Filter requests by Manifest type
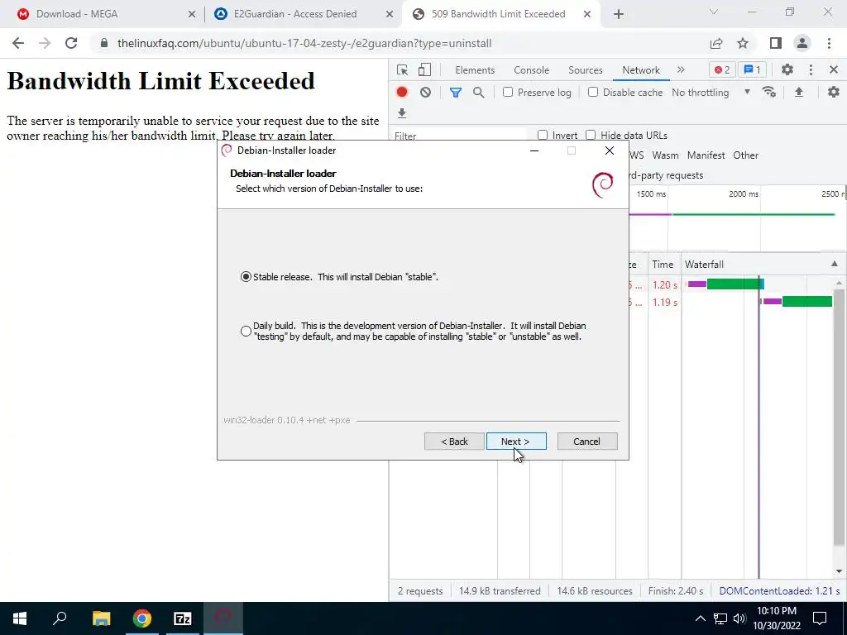Image resolution: width=847 pixels, height=635 pixels. (x=706, y=155)
